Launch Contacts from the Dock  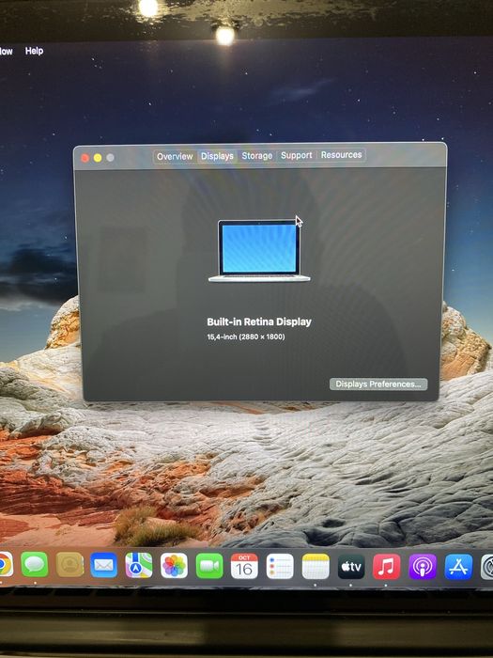69,565
